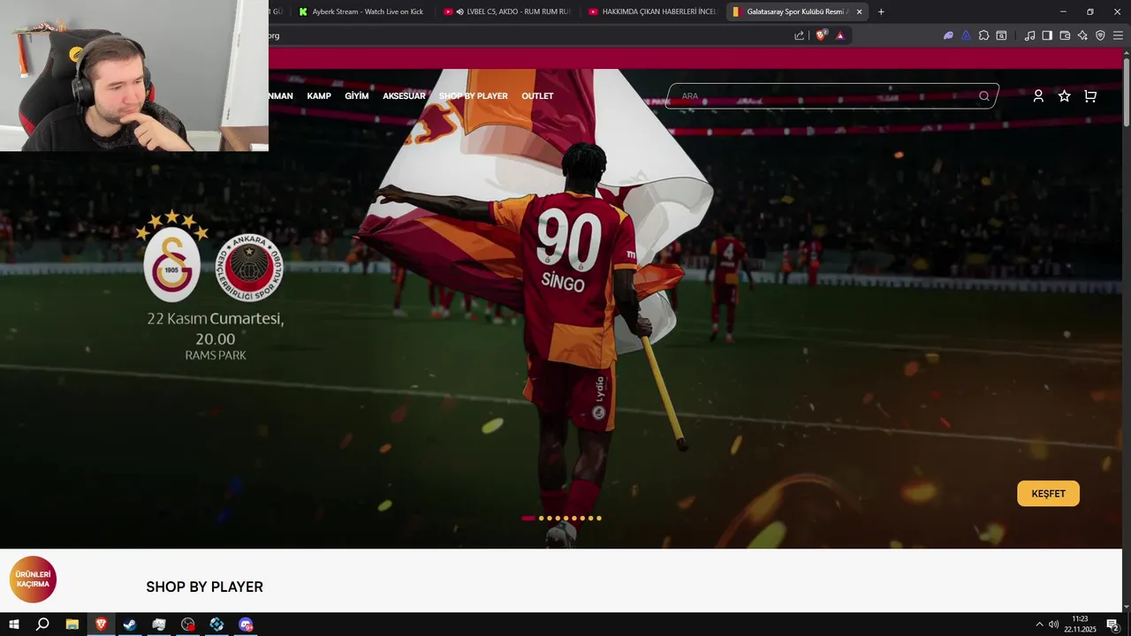Click the ÜRÜNLERİ KAÇIRMA round badge
This screenshot has width=1131, height=636.
point(33,579)
